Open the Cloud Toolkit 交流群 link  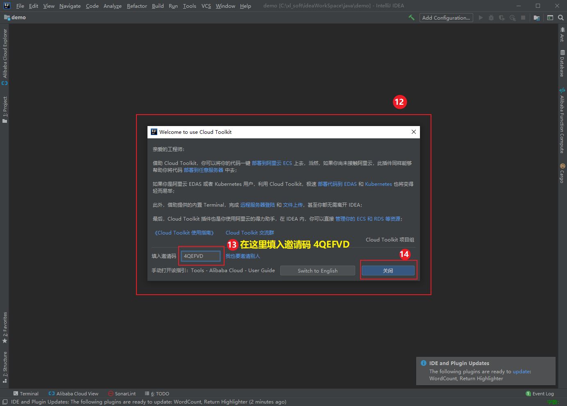[x=250, y=232]
